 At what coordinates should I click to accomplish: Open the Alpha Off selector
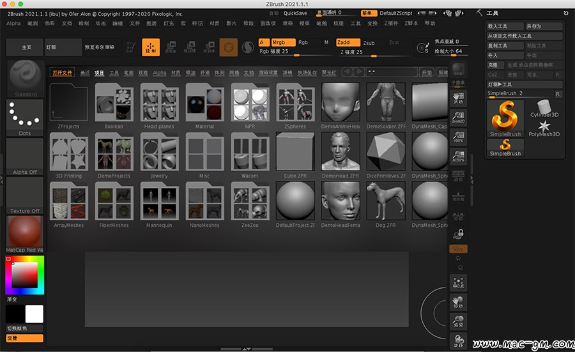pos(25,157)
